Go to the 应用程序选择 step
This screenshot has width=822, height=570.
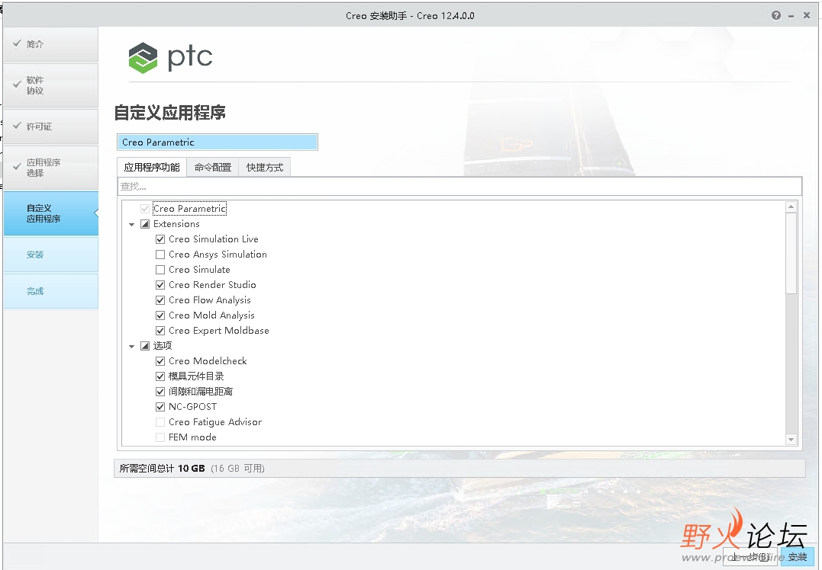[51, 168]
